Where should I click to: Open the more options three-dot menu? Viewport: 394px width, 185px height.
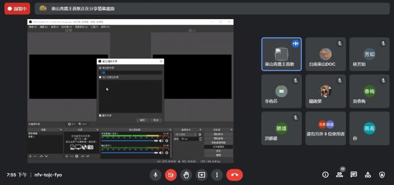(x=217, y=175)
